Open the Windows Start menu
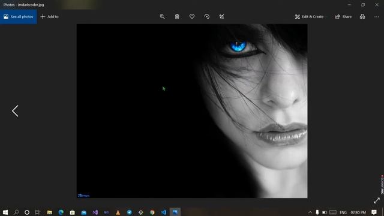Viewport: 384px width, 216px height. point(5,212)
